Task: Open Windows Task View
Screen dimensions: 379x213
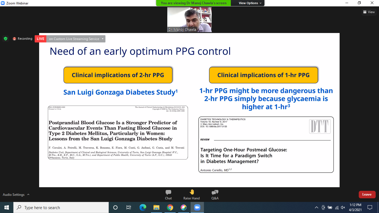Action: [129, 207]
